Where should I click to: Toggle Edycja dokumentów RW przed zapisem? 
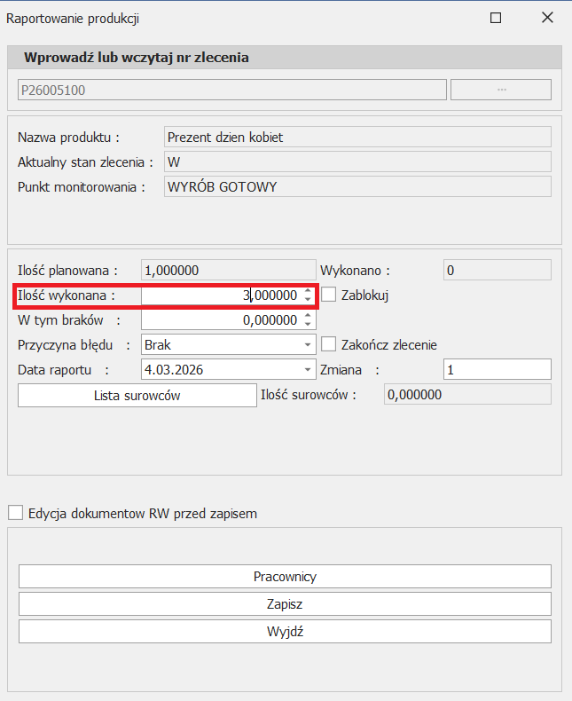[x=15, y=513]
